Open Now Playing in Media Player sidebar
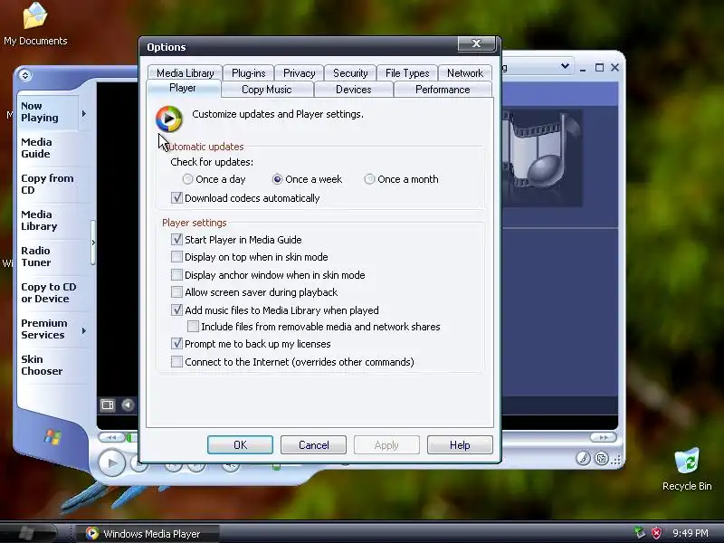Screen dimensions: 724x543 (x=48, y=112)
